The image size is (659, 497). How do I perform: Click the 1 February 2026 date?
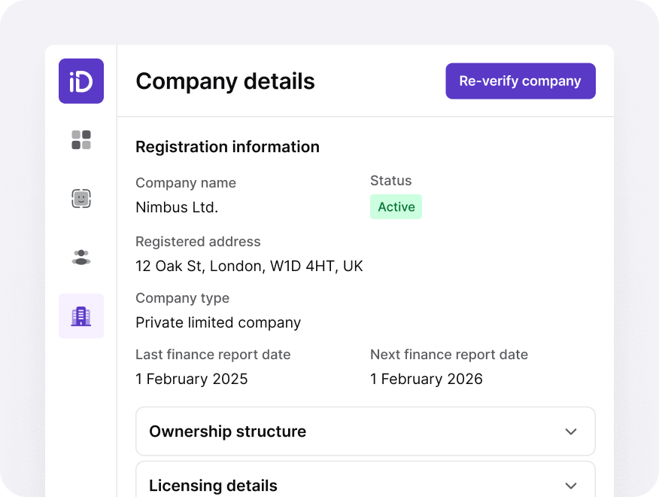[x=427, y=379]
